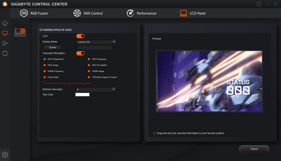The height and width of the screenshot is (161, 281).
Task: Disable the Carousel Information toggle
Action: pos(81,53)
